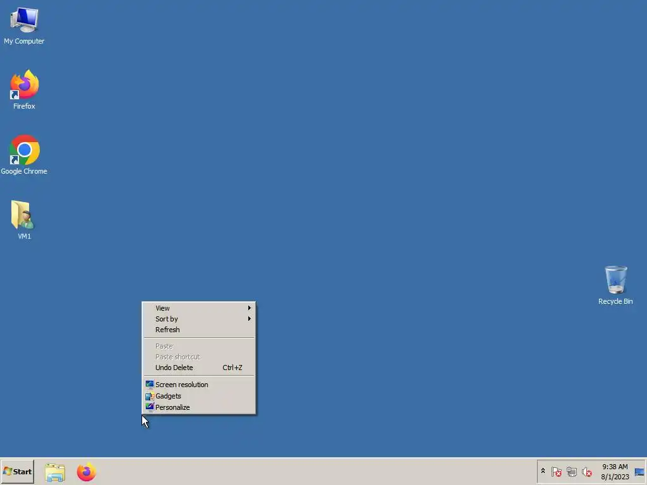Select the VM1 user folder icon

point(23,220)
